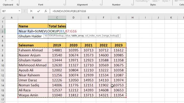Image resolution: width=184 pixels, height=103 pixels.
Task: Open Number format dialog launcher
Action: point(132,5)
